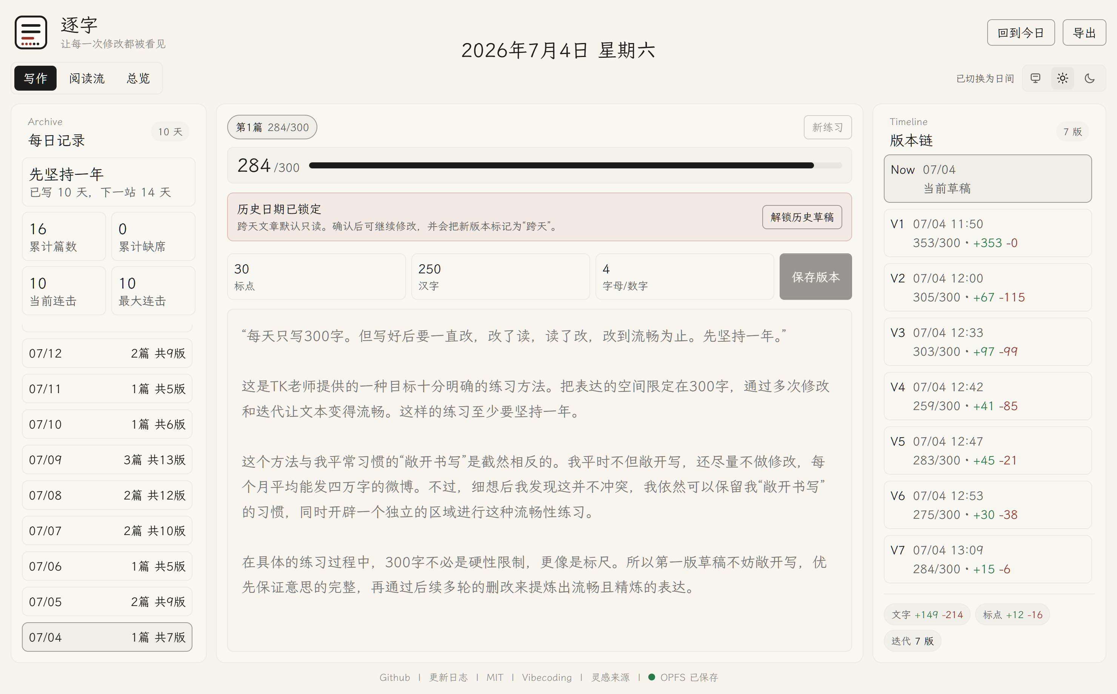Image resolution: width=1117 pixels, height=694 pixels.
Task: Open the 07/08 archive entry
Action: pyautogui.click(x=107, y=495)
